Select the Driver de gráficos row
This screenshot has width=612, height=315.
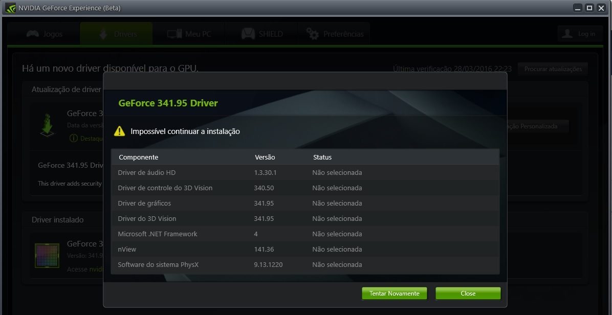point(305,203)
